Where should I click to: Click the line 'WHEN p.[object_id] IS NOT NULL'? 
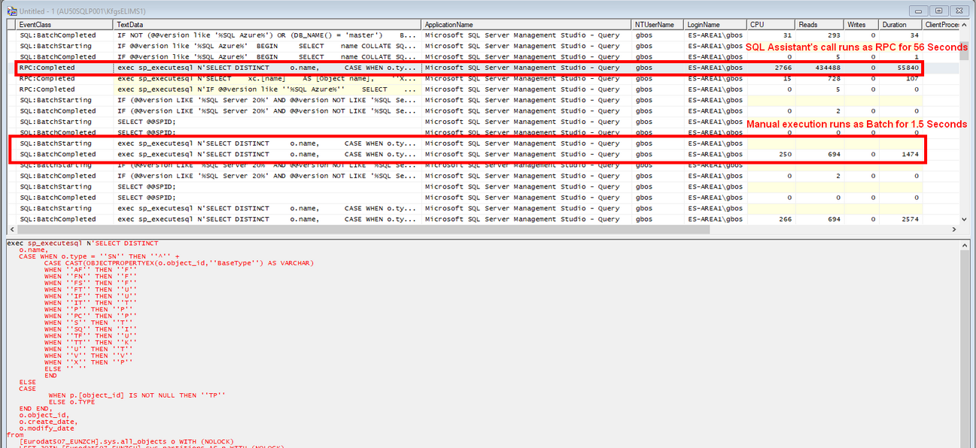pyautogui.click(x=137, y=395)
